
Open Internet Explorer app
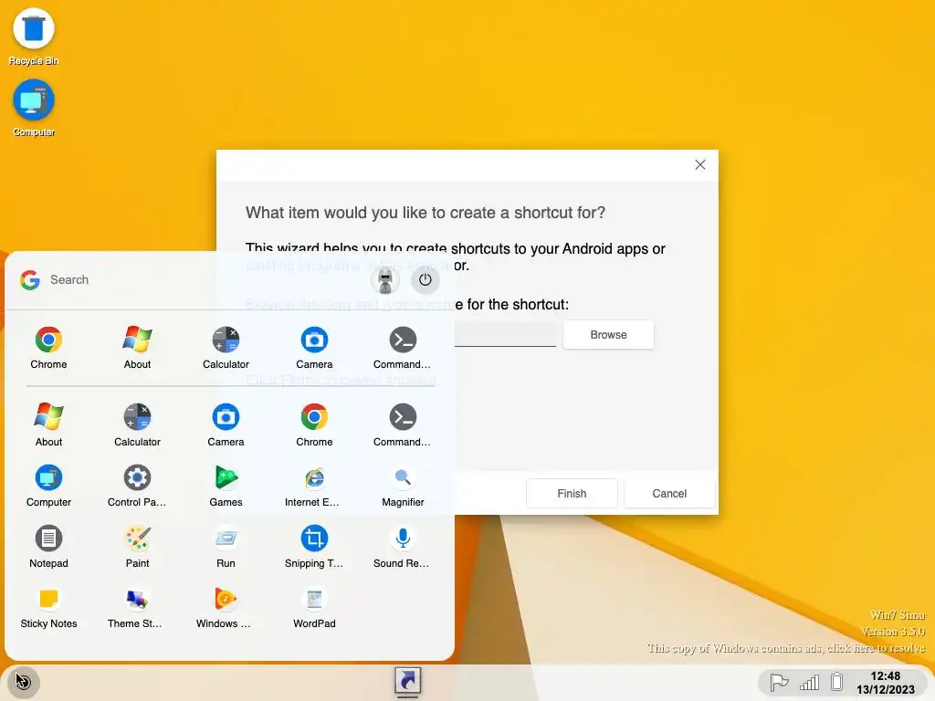pos(314,486)
